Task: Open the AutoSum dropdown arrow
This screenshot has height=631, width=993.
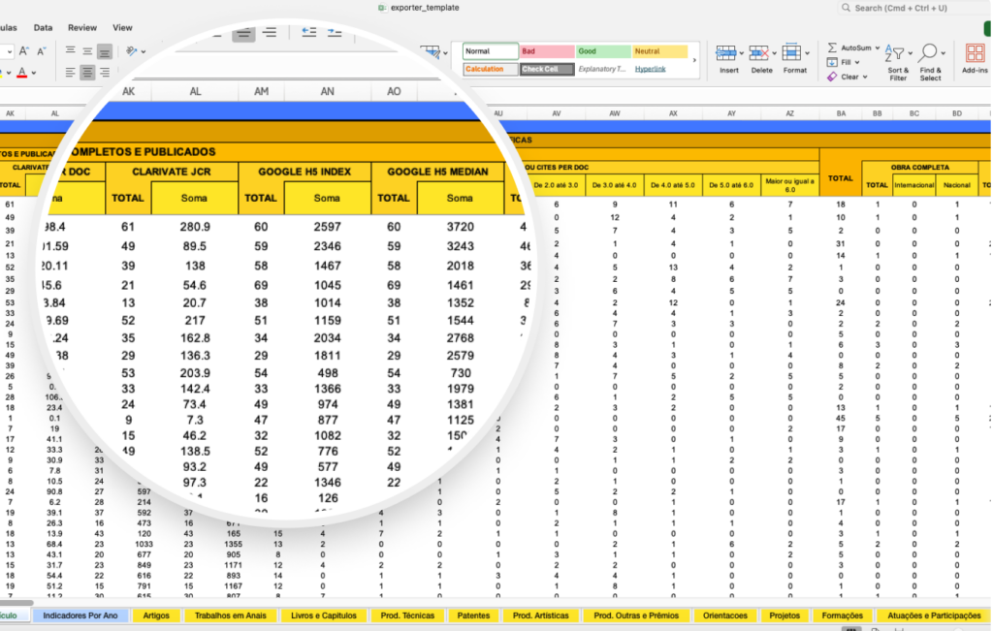Action: point(878,48)
